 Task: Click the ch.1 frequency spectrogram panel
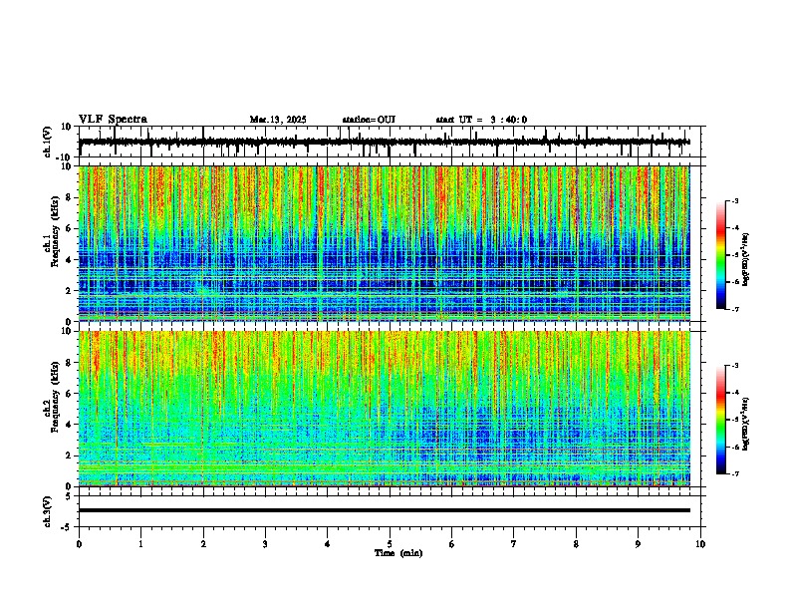384,243
